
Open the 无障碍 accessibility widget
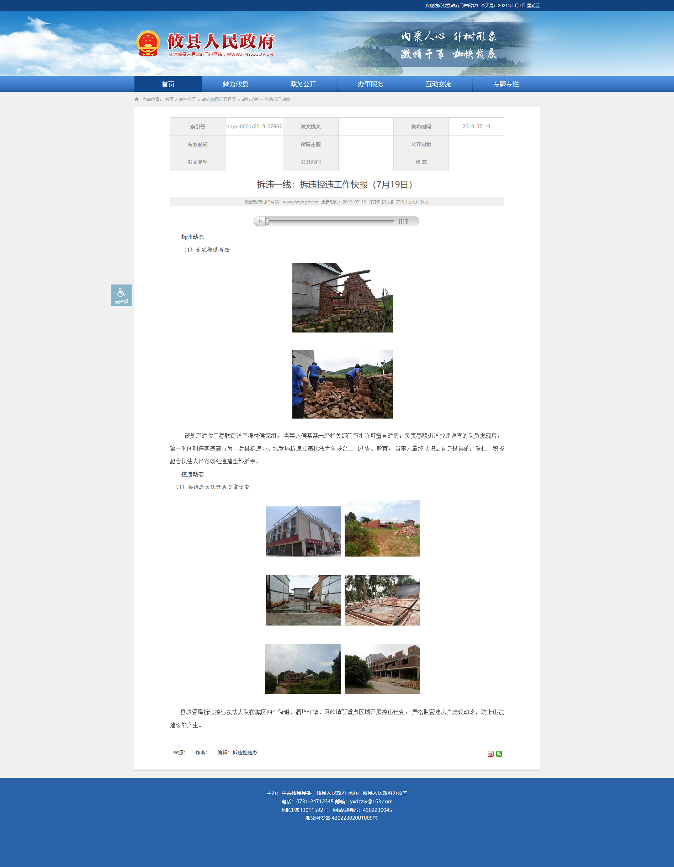(x=122, y=295)
